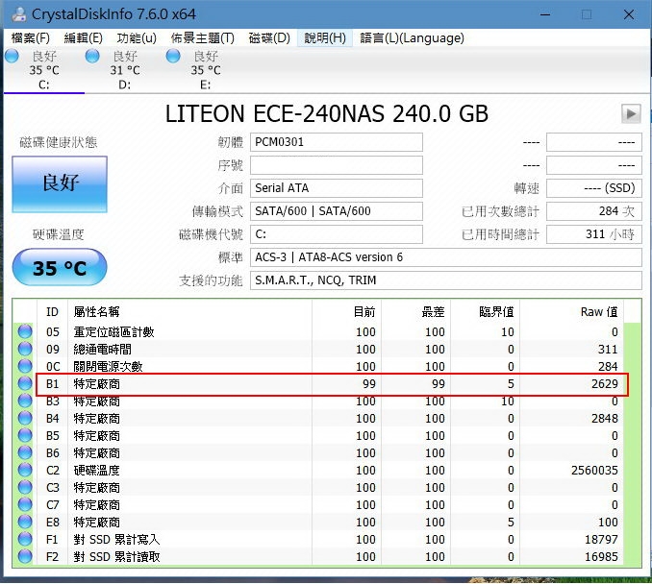
Task: Click the ID column header
Action: tap(52, 311)
